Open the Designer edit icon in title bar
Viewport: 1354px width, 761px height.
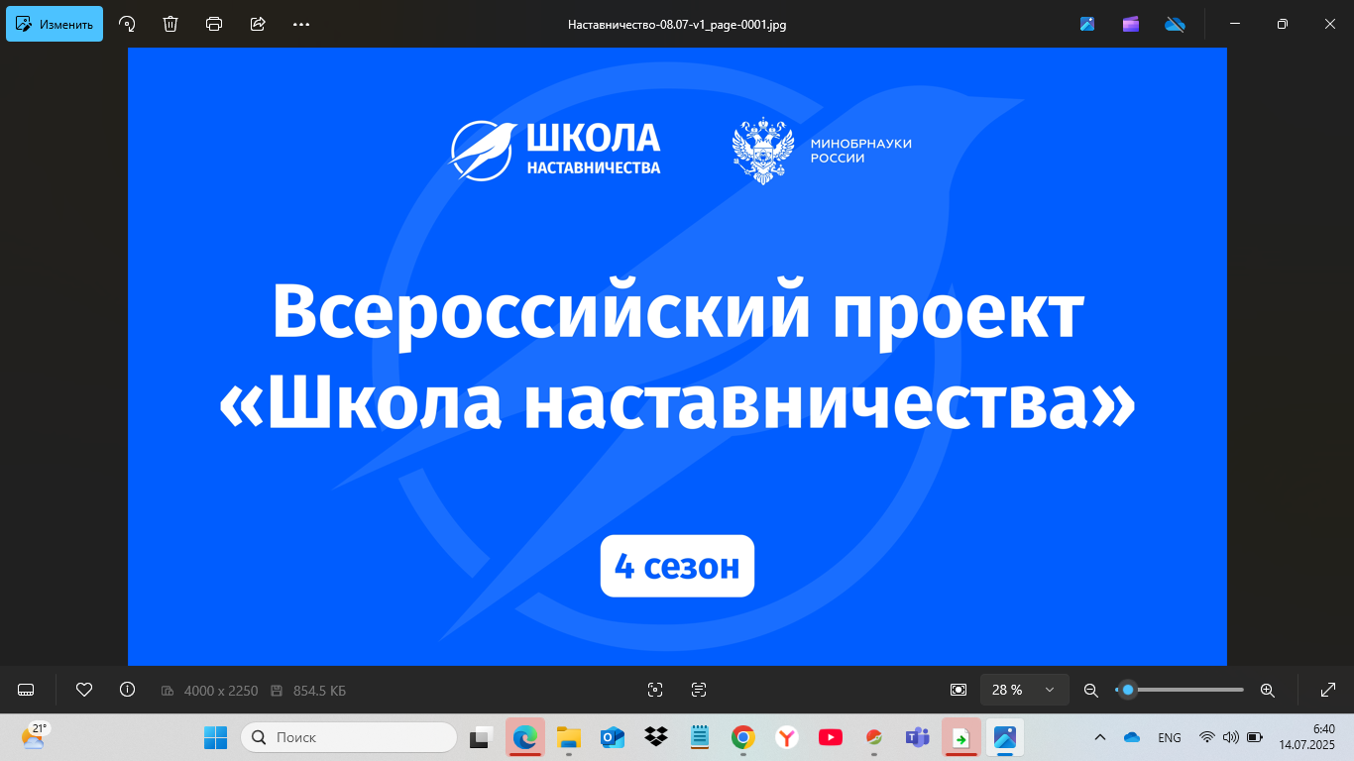1087,24
